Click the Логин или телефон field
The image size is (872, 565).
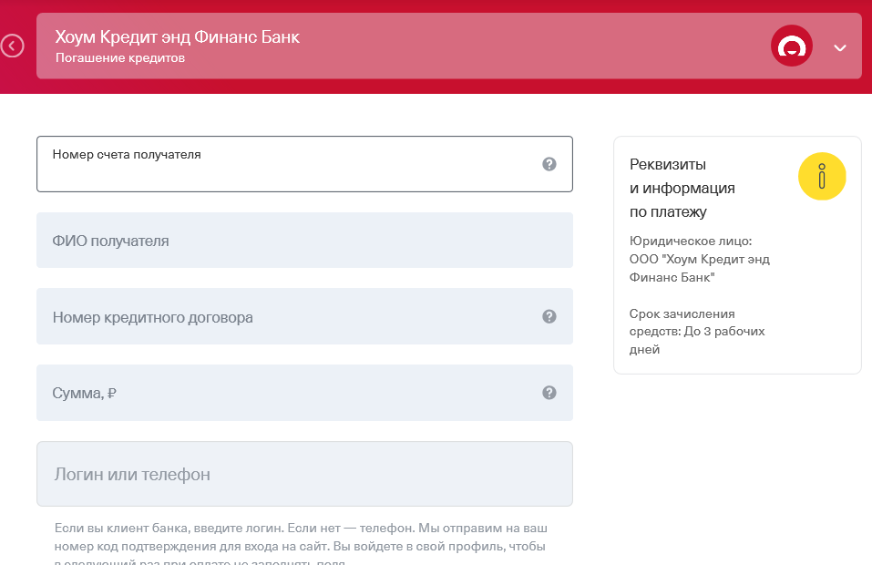point(304,474)
